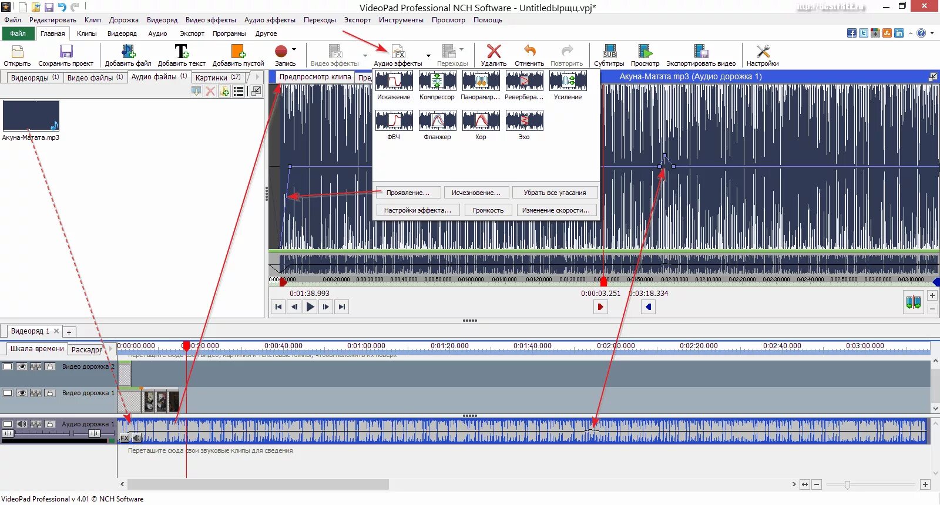Viewport: 940px width, 505px height.
Task: Click Убрать все угасания button
Action: pos(555,193)
